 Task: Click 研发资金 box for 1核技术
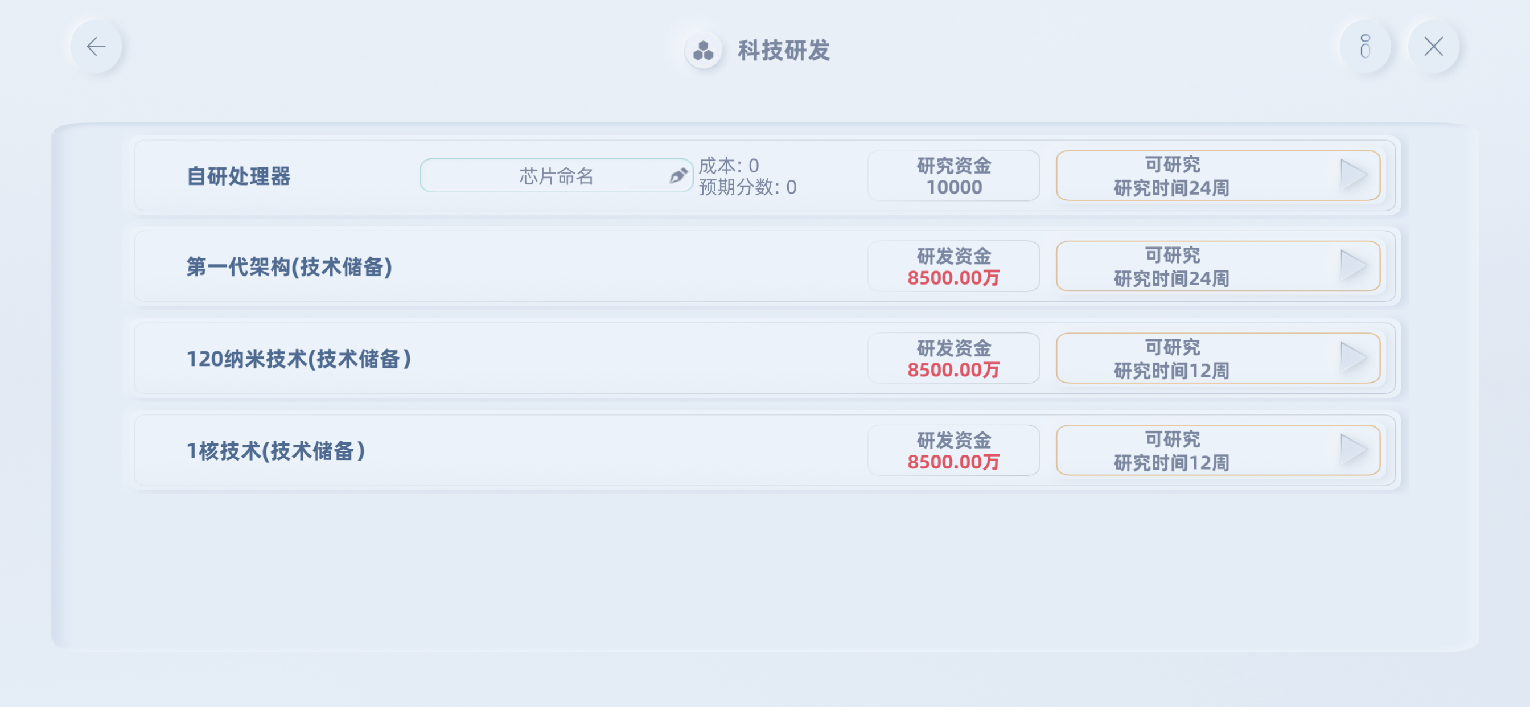pyautogui.click(x=953, y=450)
